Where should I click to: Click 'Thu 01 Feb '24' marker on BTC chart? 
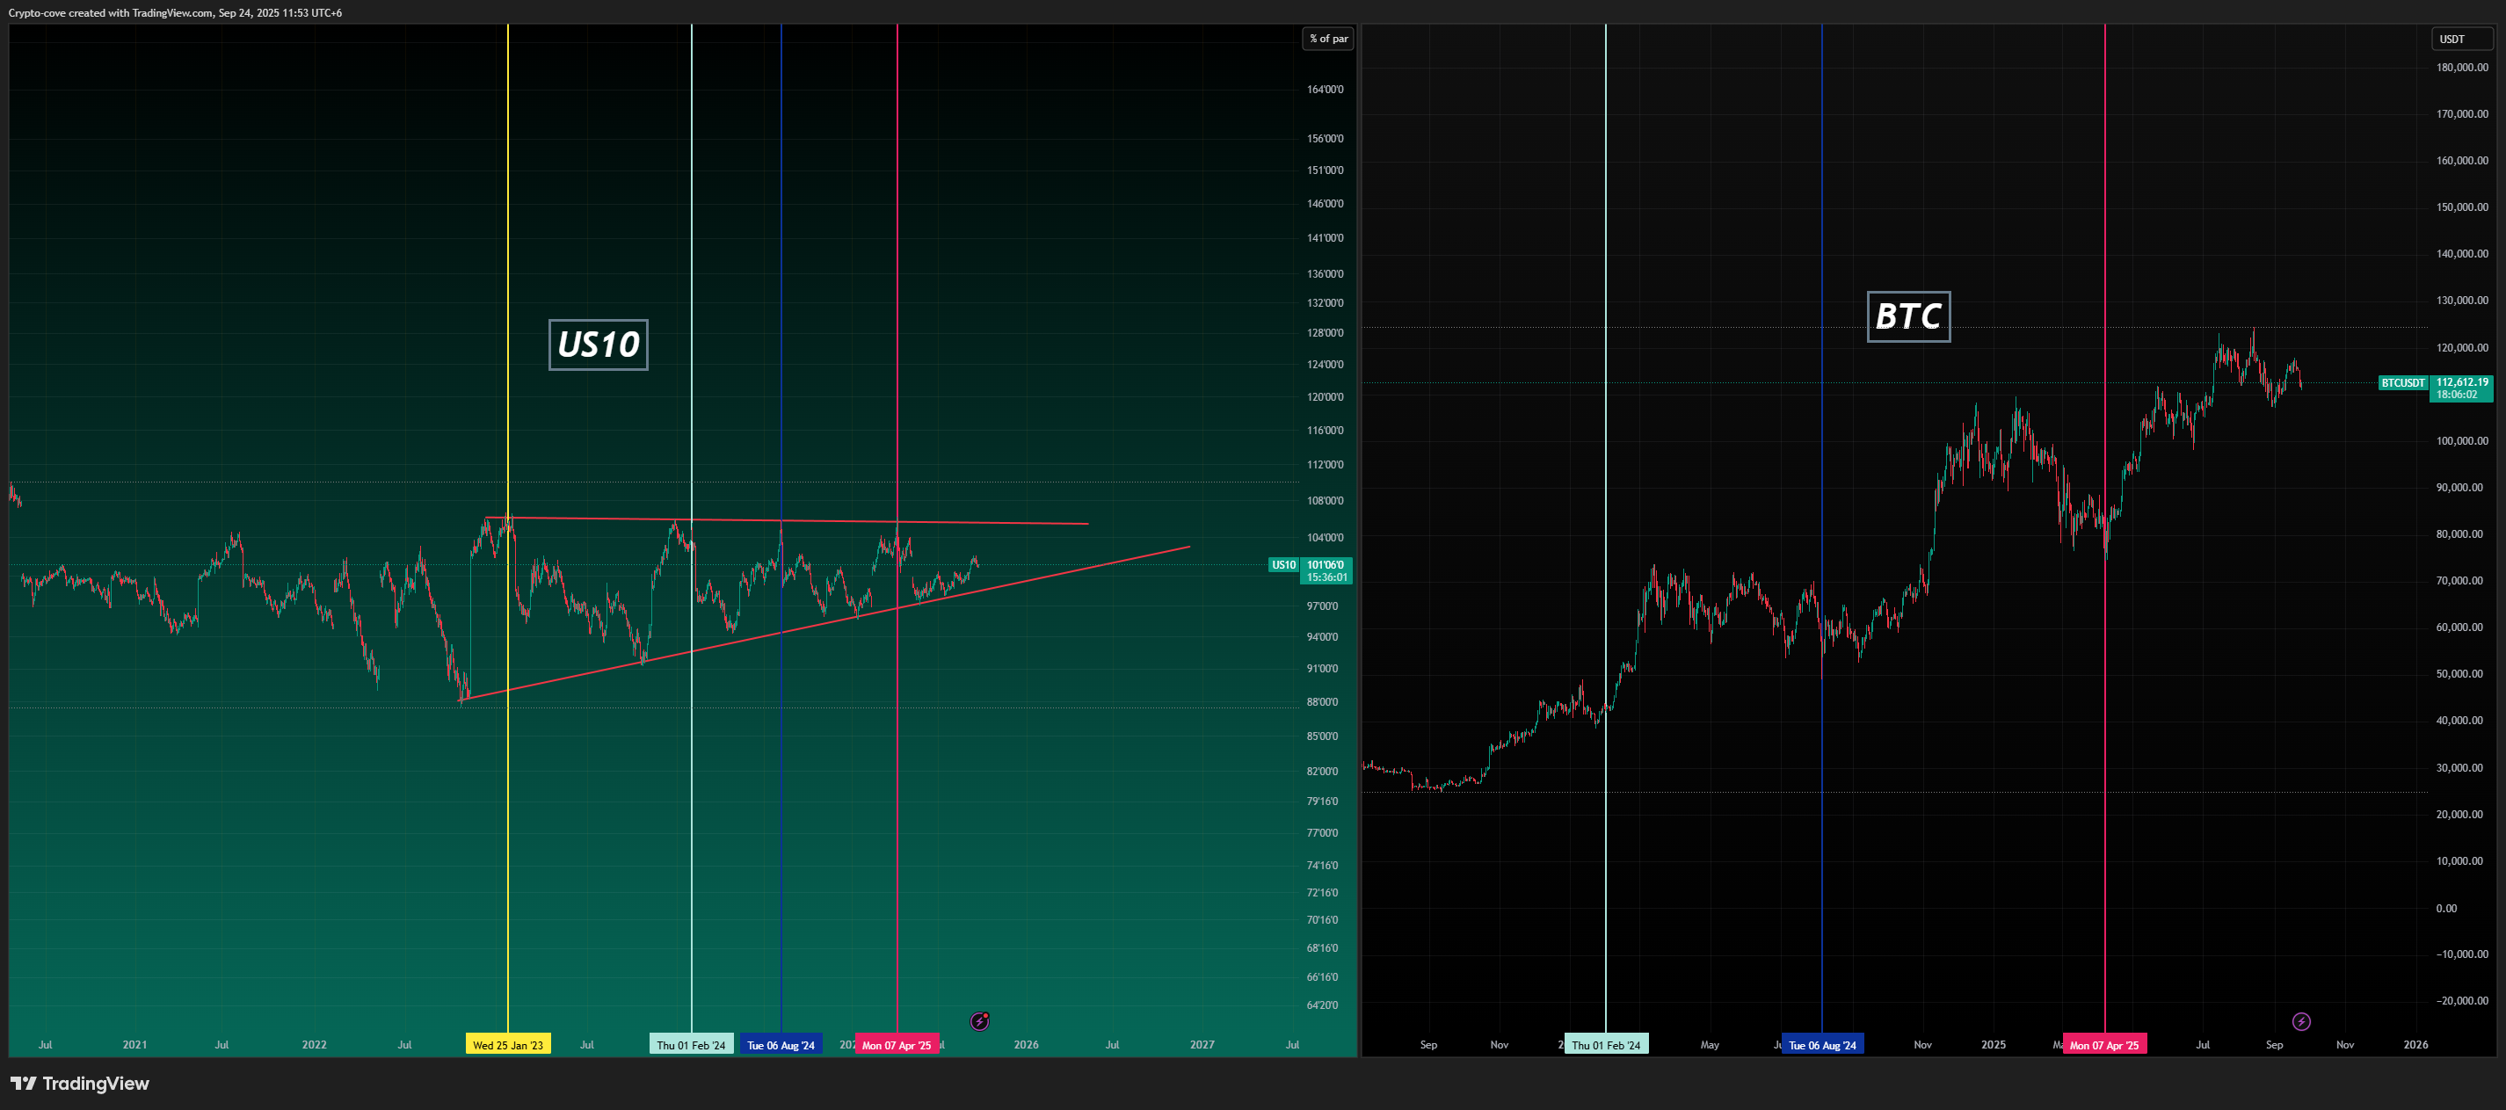(x=1605, y=1045)
